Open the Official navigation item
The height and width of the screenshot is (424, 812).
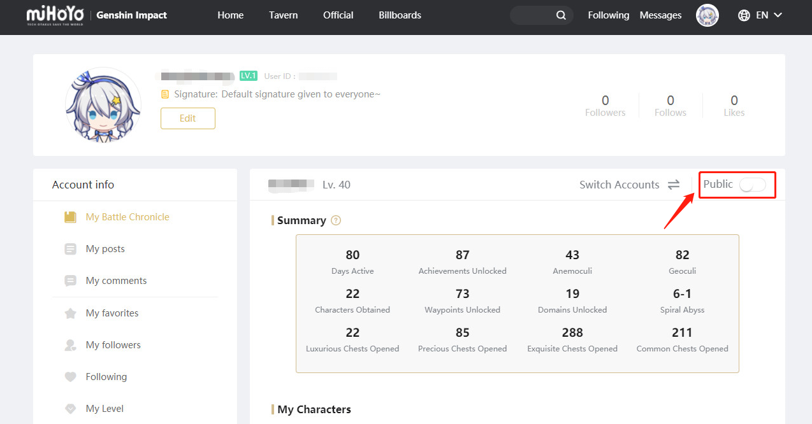click(338, 15)
